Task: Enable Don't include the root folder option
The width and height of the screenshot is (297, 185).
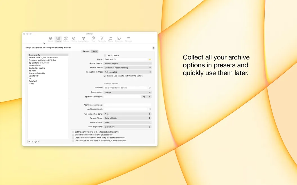Action: click(x=73, y=141)
